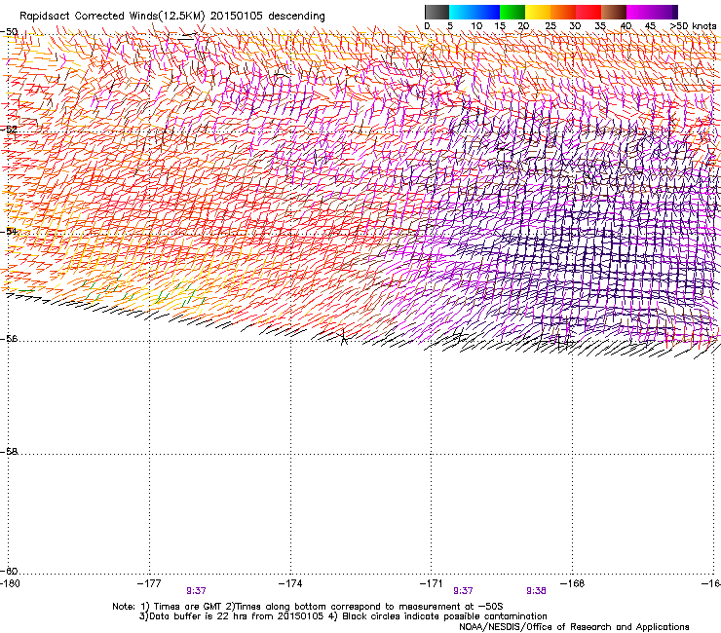The height and width of the screenshot is (633, 721).
Task: Click the legend value '40'
Action: pos(626,26)
